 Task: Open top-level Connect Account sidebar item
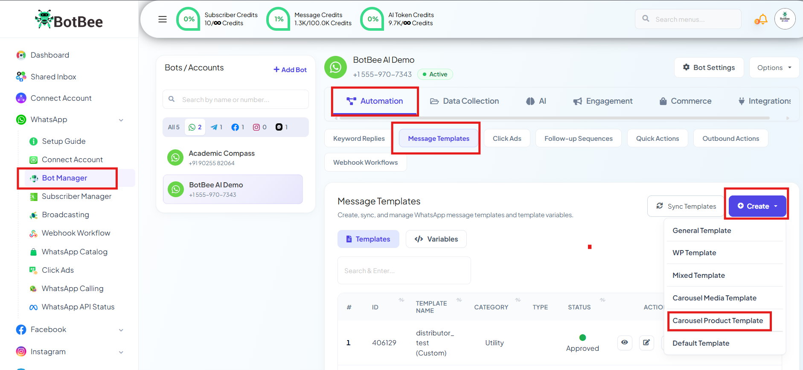point(61,98)
